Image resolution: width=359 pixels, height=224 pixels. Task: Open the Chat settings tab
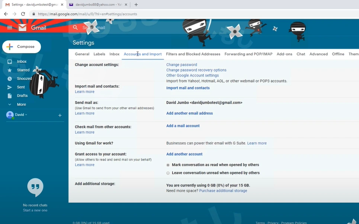point(301,54)
